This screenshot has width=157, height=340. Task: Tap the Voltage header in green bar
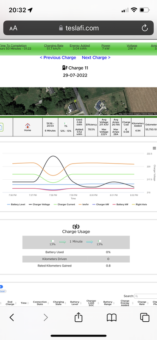132,45
